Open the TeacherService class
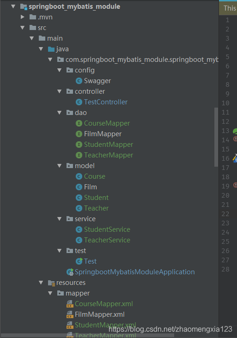 click(x=107, y=240)
